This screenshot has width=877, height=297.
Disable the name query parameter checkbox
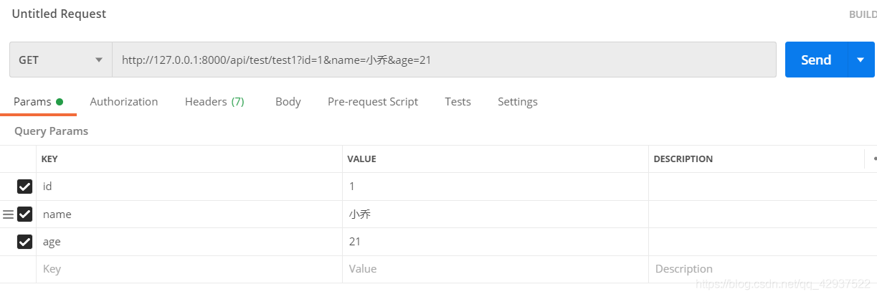(24, 214)
